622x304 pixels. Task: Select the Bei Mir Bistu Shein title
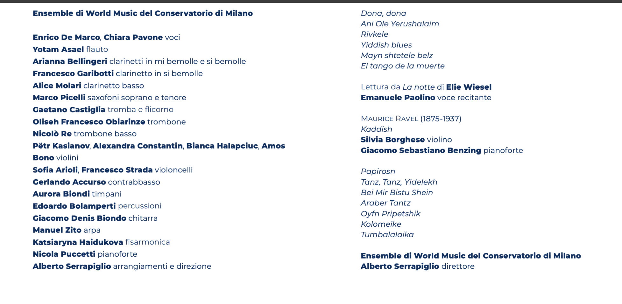click(x=397, y=193)
